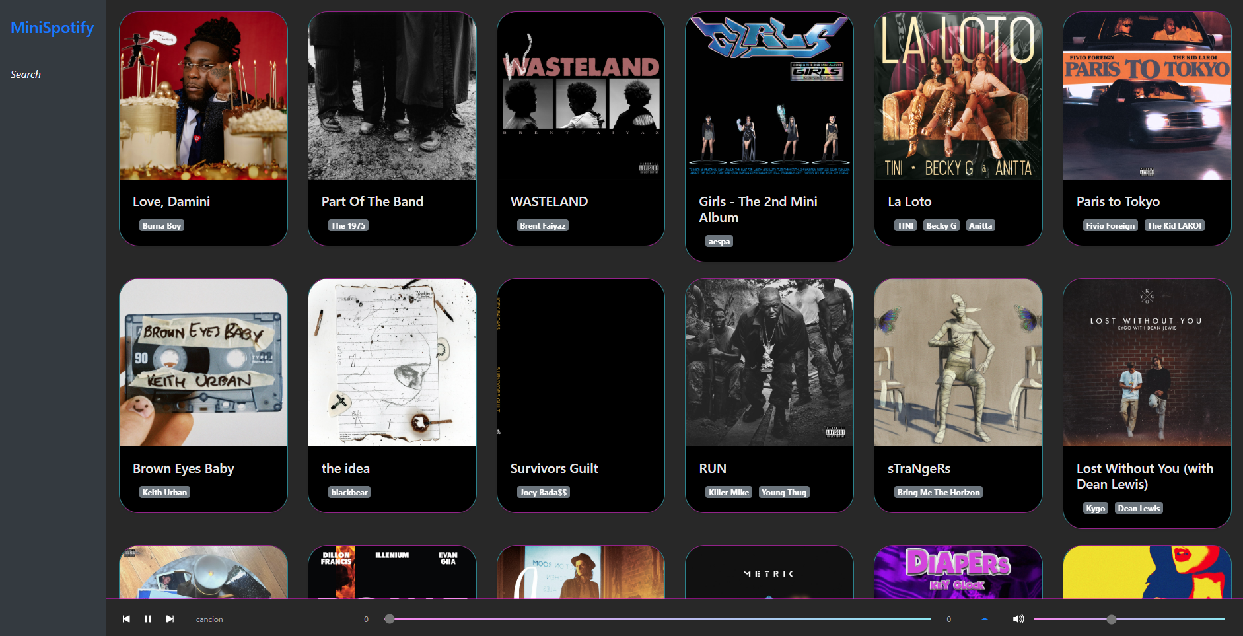Open Burna Boy artist tag
This screenshot has width=1243, height=636.
(162, 225)
